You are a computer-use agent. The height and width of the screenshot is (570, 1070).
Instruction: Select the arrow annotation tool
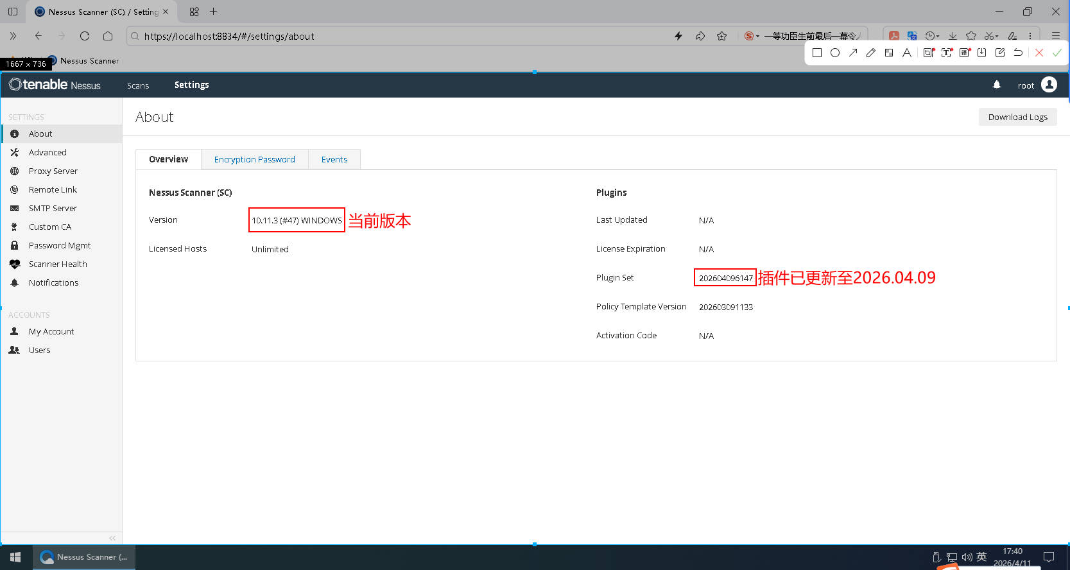pos(853,53)
